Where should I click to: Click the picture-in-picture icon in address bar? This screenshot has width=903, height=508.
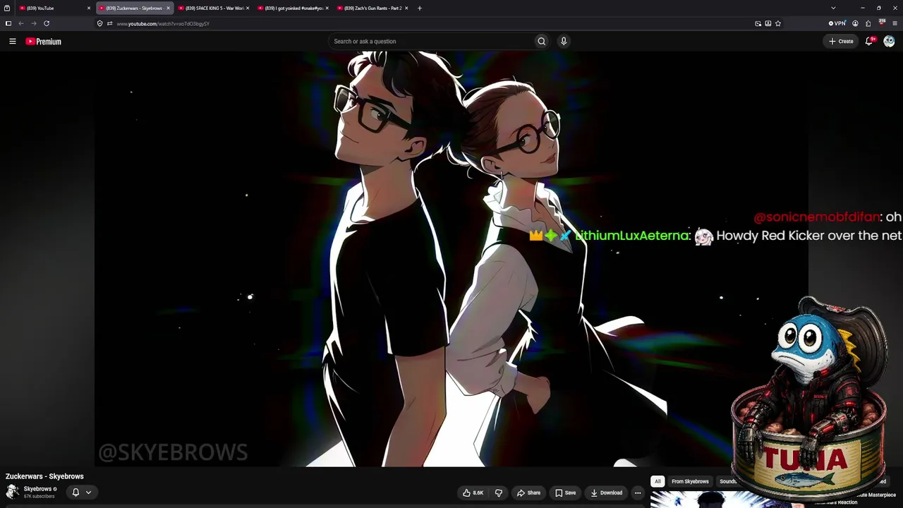click(758, 23)
